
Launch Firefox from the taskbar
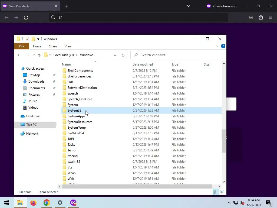point(33,203)
